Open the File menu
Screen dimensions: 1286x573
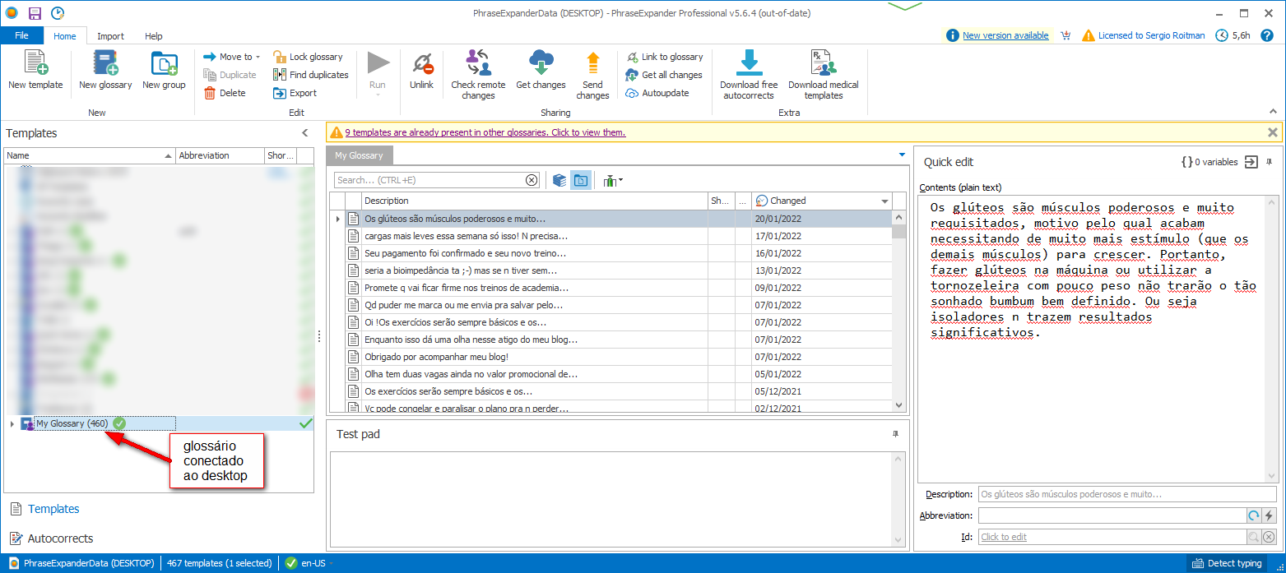(x=21, y=36)
